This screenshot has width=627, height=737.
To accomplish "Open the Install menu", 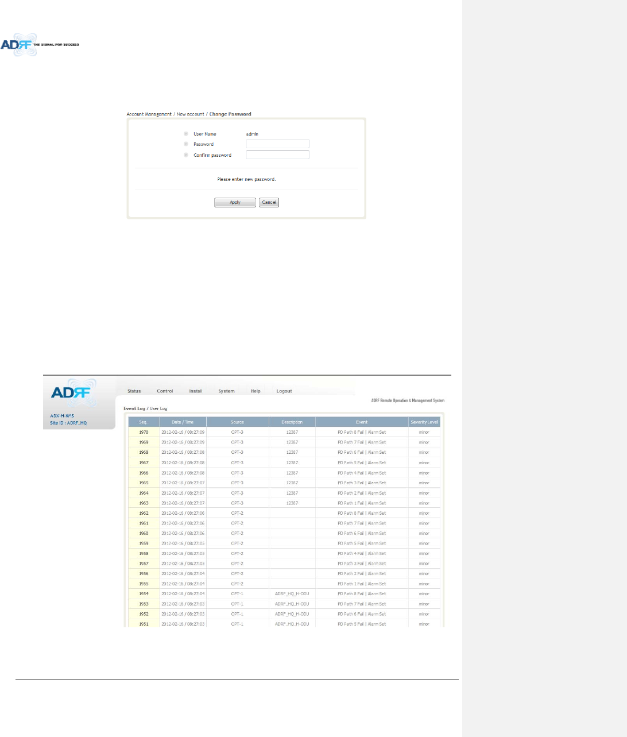I will [196, 391].
